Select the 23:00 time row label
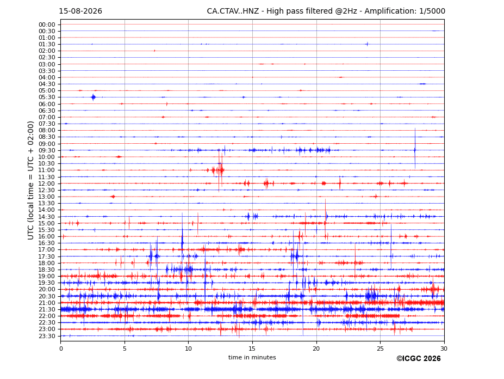504x379 pixels. 47,329
